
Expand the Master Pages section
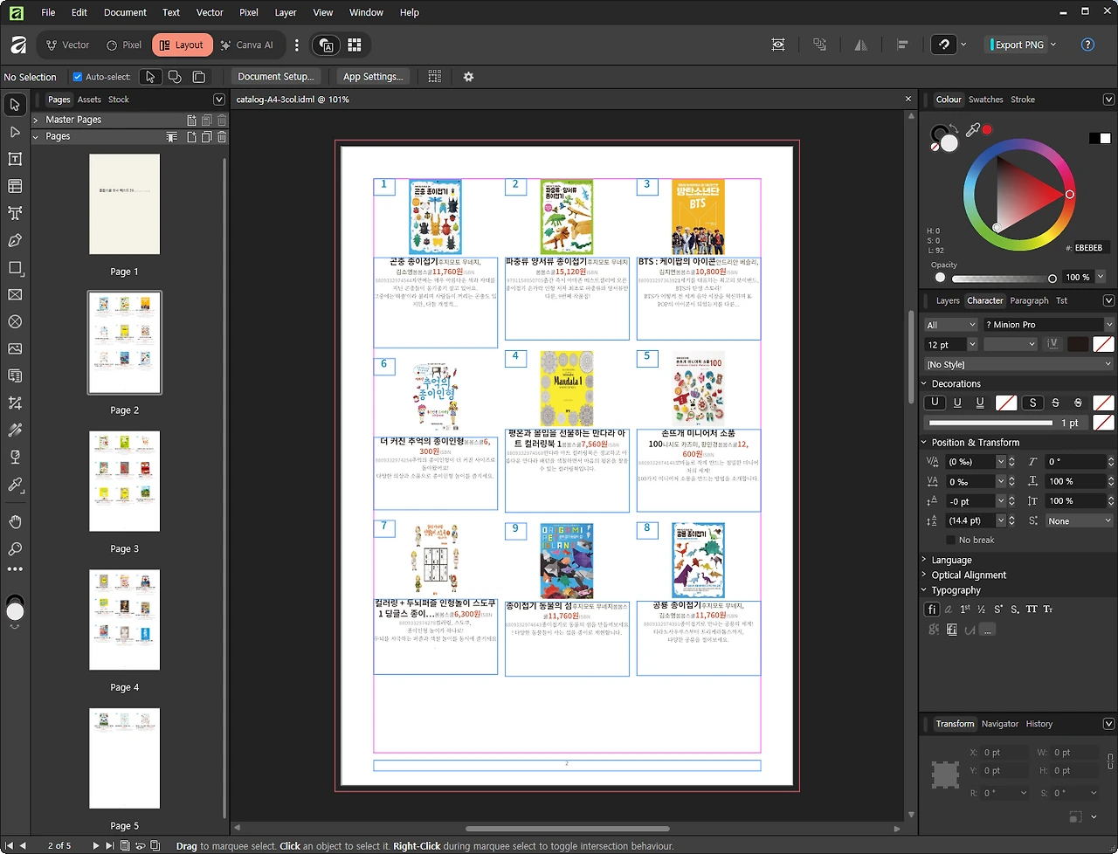point(37,120)
